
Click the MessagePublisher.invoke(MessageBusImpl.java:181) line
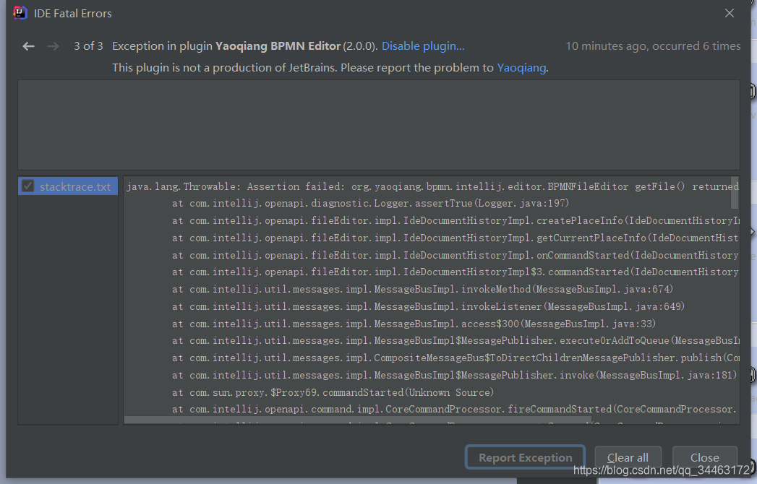454,375
